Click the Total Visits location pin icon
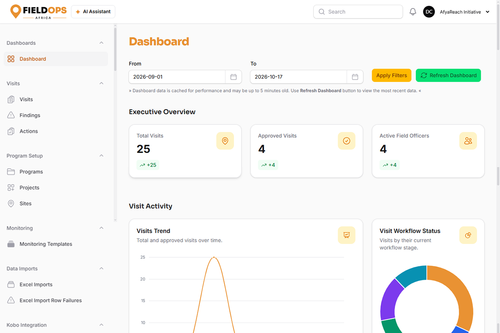Screen dimensions: 500x333 click(225, 141)
